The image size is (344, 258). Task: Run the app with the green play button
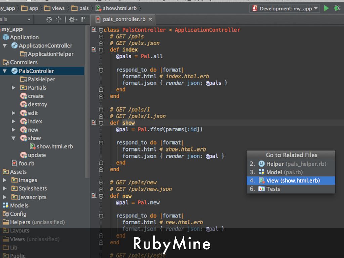pos(326,8)
